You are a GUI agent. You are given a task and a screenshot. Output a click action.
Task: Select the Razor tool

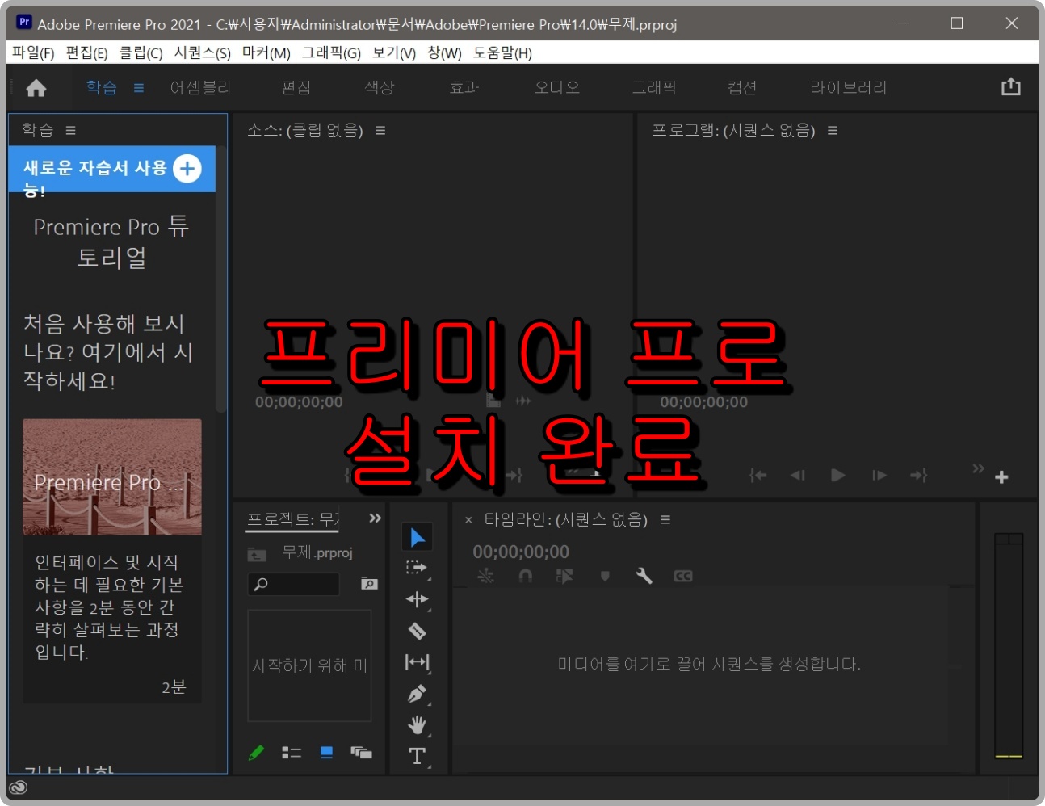418,630
